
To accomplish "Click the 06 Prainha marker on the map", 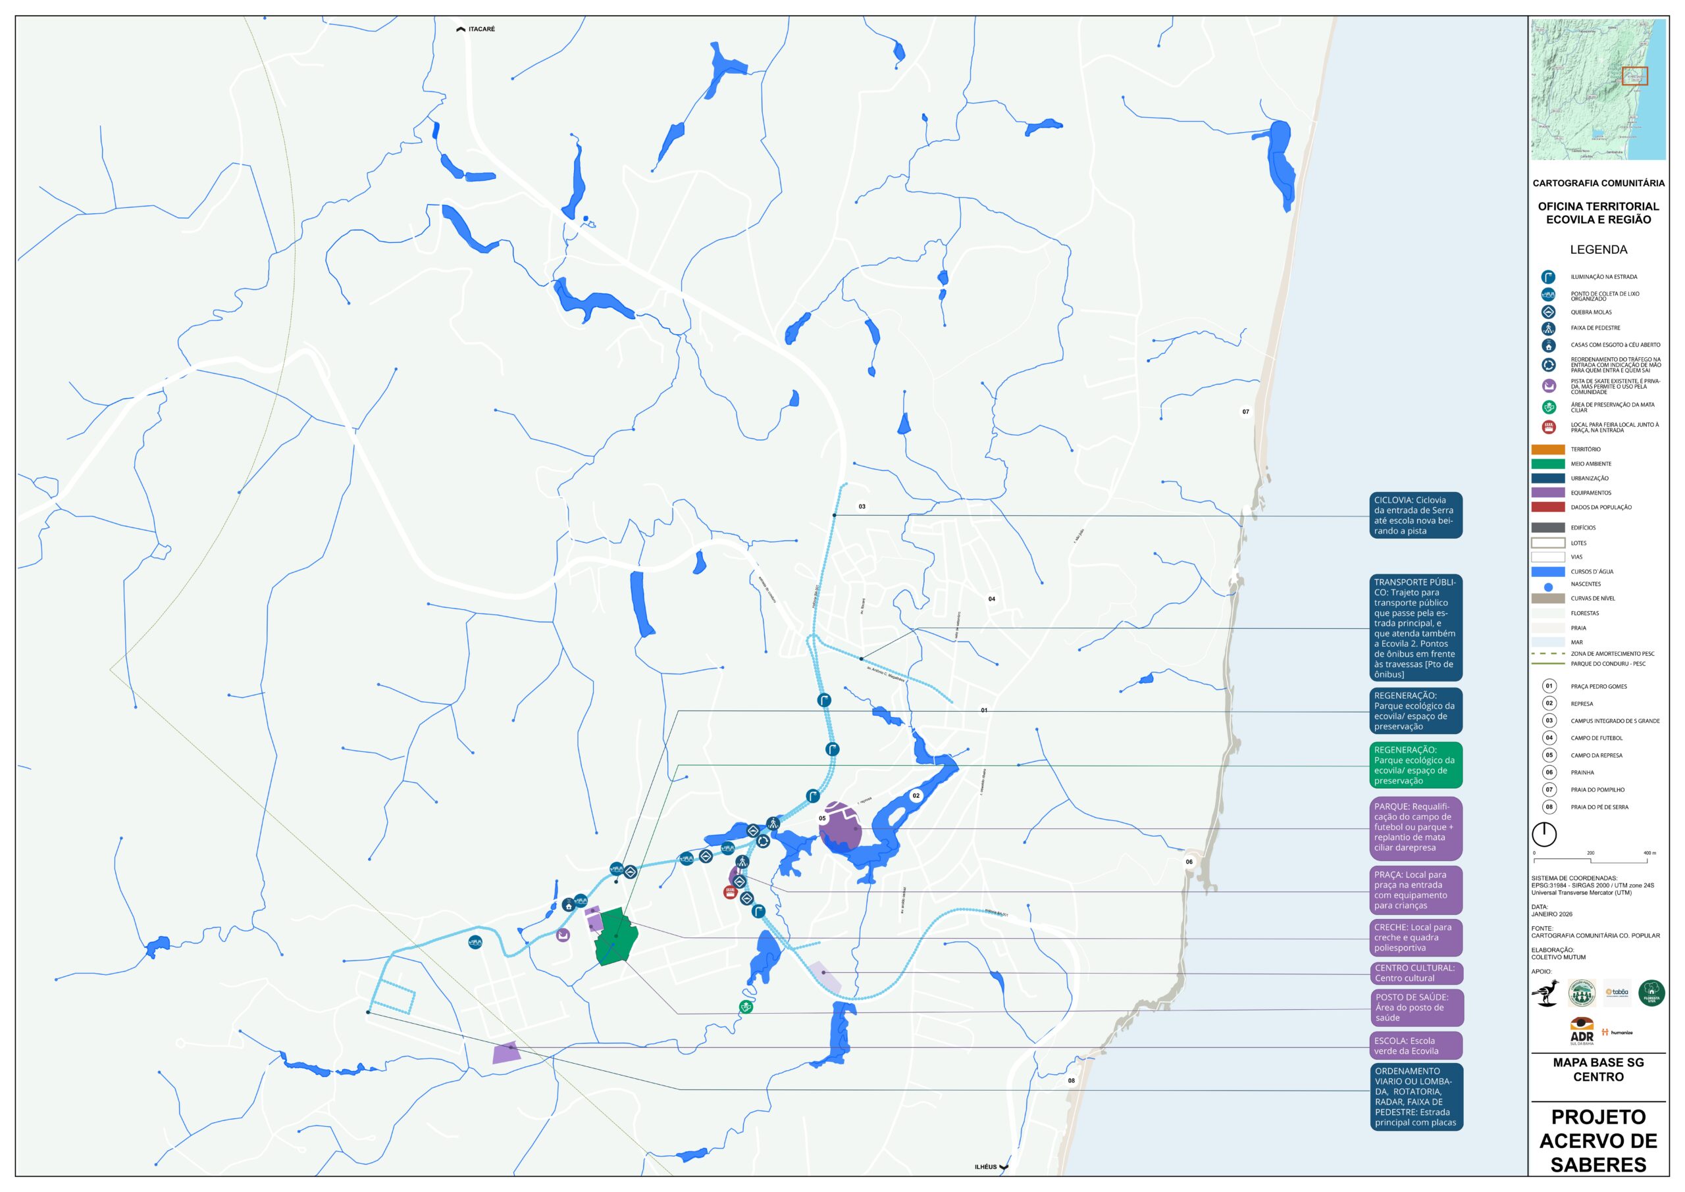I will tap(1189, 862).
